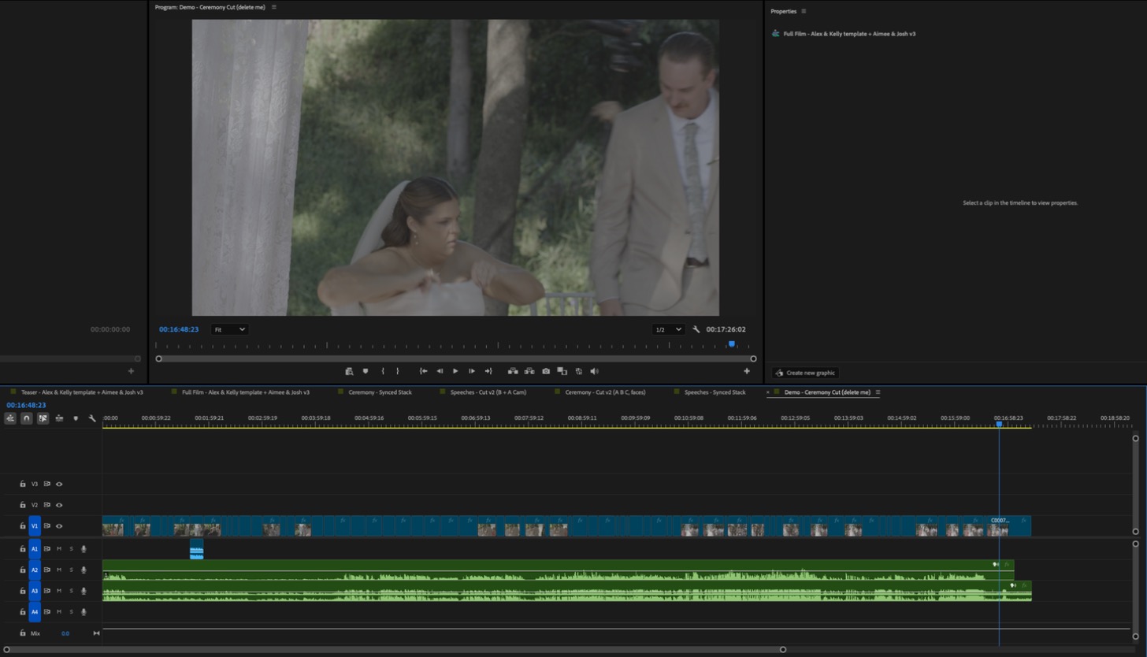Click the Extract button
1147x657 pixels.
[529, 371]
